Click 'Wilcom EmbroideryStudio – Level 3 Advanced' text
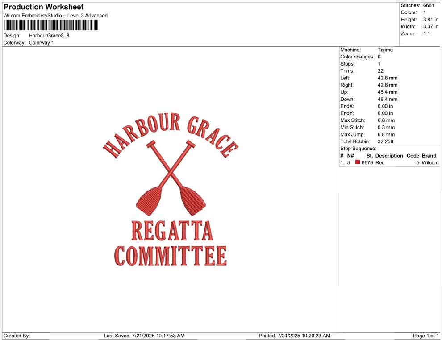The image size is (442, 340). 55,16
